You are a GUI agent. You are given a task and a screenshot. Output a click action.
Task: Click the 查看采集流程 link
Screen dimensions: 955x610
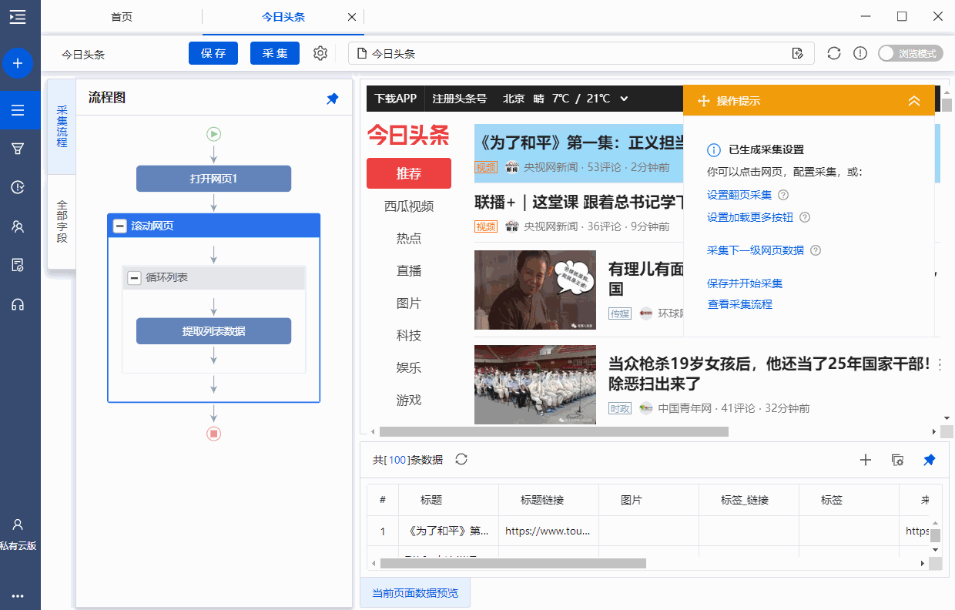[739, 304]
